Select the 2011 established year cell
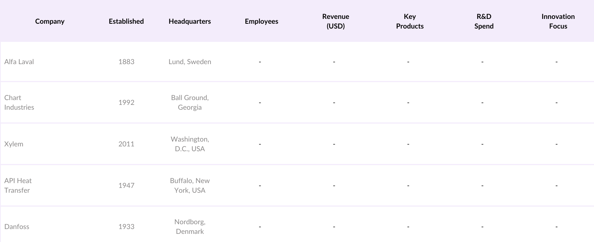 click(126, 144)
